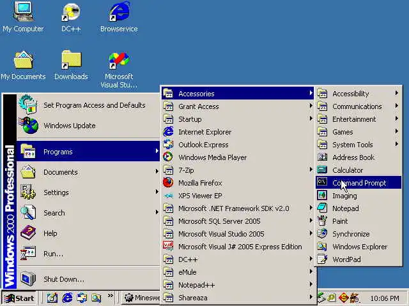
Task: Expand the Communications submenu arrow
Action: (396, 106)
